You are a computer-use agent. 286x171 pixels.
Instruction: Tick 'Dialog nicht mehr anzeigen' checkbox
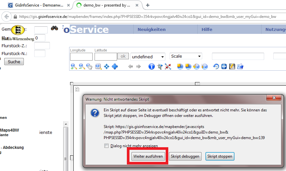click(x=106, y=146)
